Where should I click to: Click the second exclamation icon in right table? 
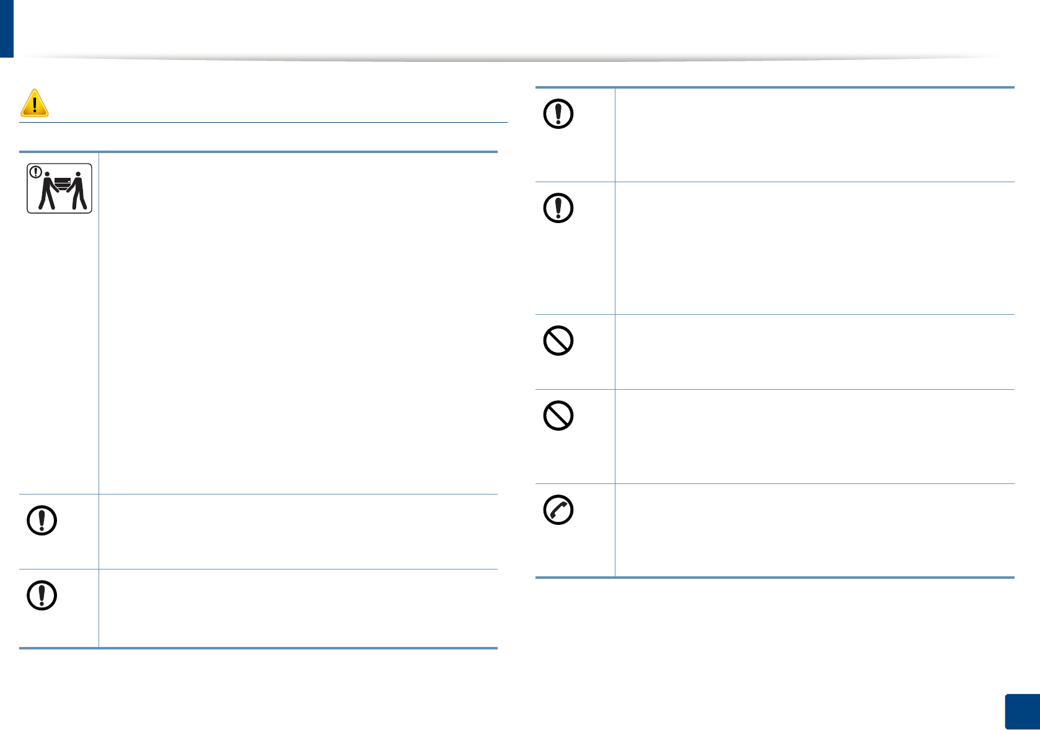point(558,208)
